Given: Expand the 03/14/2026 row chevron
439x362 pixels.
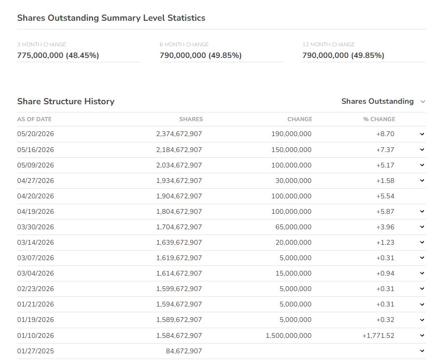Looking at the screenshot, I should [x=422, y=242].
